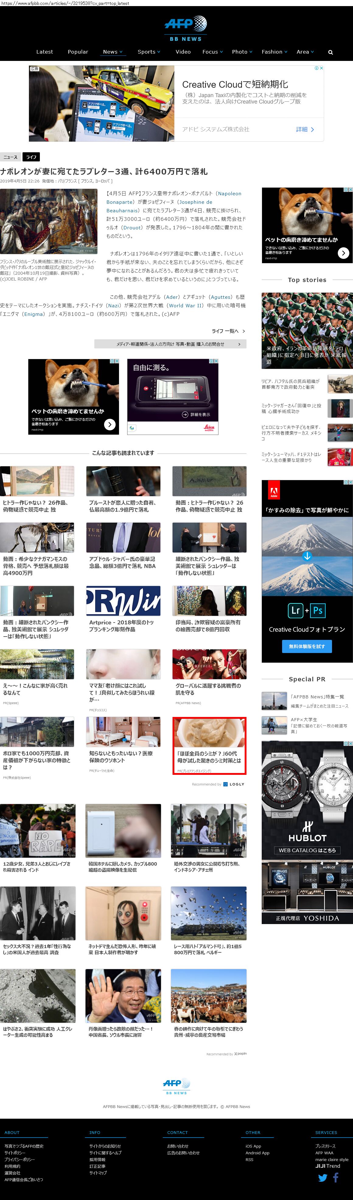Open the Twitter icon in footer
Screen dimensions: 353x1200
click(322, 1178)
